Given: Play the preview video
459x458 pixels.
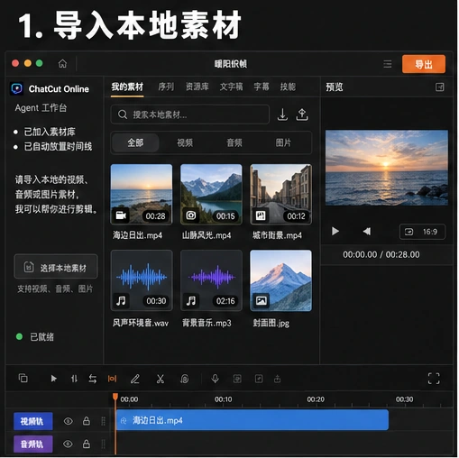Looking at the screenshot, I should 335,231.
